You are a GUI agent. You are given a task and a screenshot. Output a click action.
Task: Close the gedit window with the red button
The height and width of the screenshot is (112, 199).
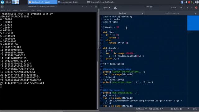(196, 7)
